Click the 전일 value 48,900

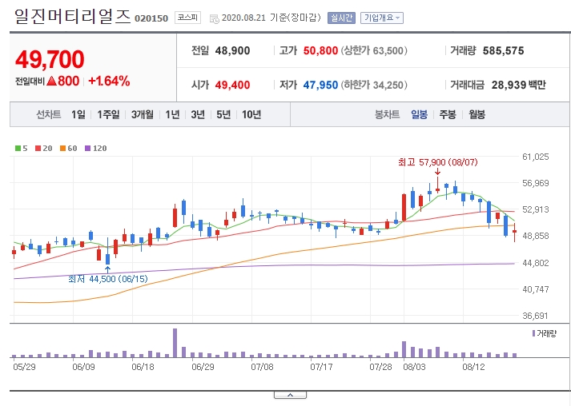pos(232,51)
